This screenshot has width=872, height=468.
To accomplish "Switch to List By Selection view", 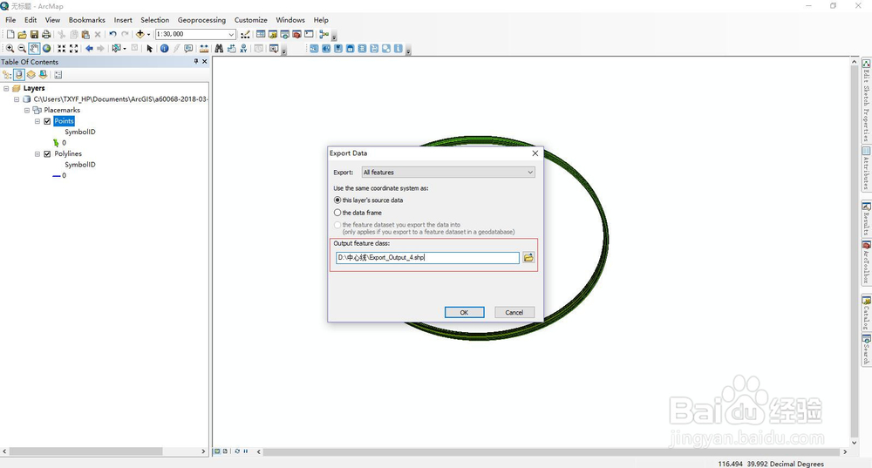I will [x=43, y=74].
